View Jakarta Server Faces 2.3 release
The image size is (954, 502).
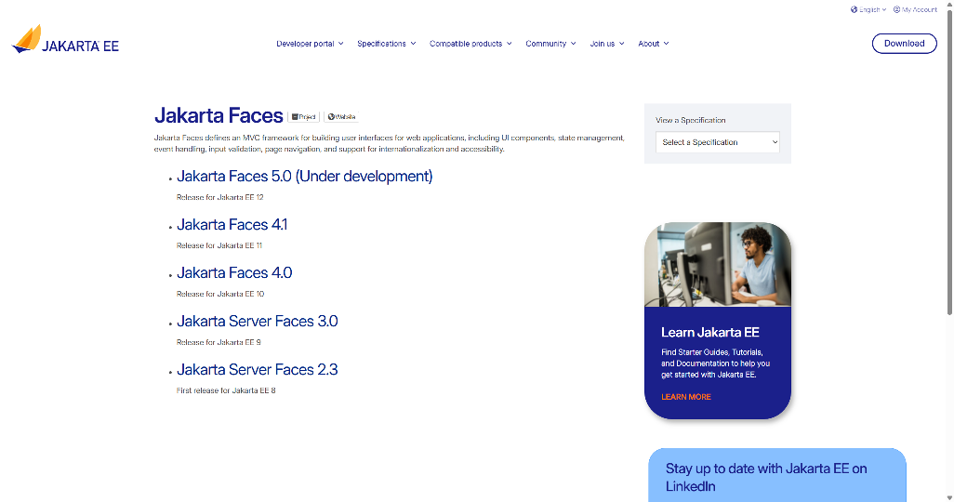tap(257, 370)
